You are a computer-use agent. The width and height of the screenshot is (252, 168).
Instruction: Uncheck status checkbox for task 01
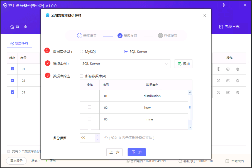point(12,69)
